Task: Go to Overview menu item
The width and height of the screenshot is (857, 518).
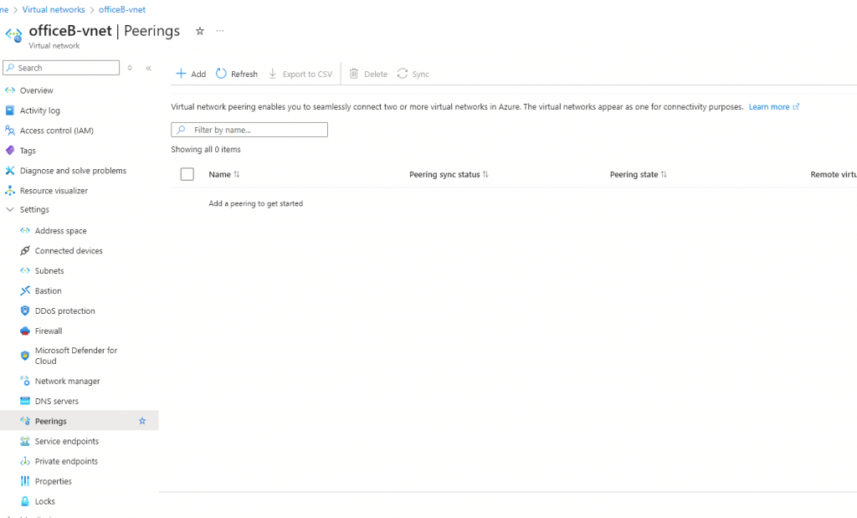Action: pyautogui.click(x=36, y=90)
